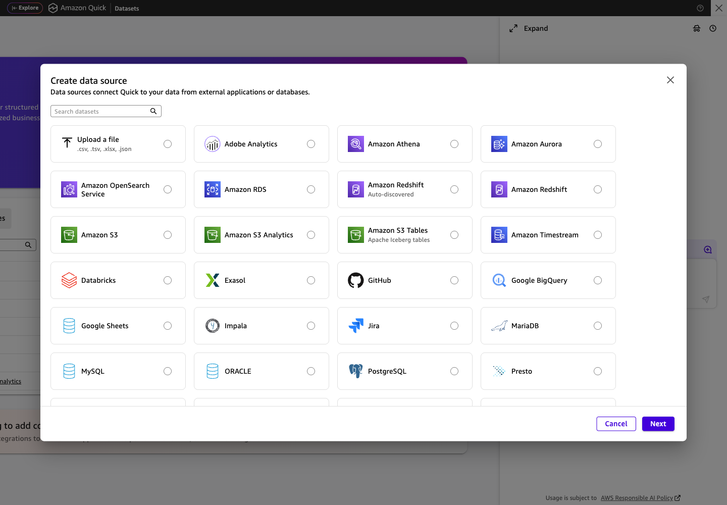727x505 pixels.
Task: Select the Amazon RDS radio button
Action: [x=311, y=189]
